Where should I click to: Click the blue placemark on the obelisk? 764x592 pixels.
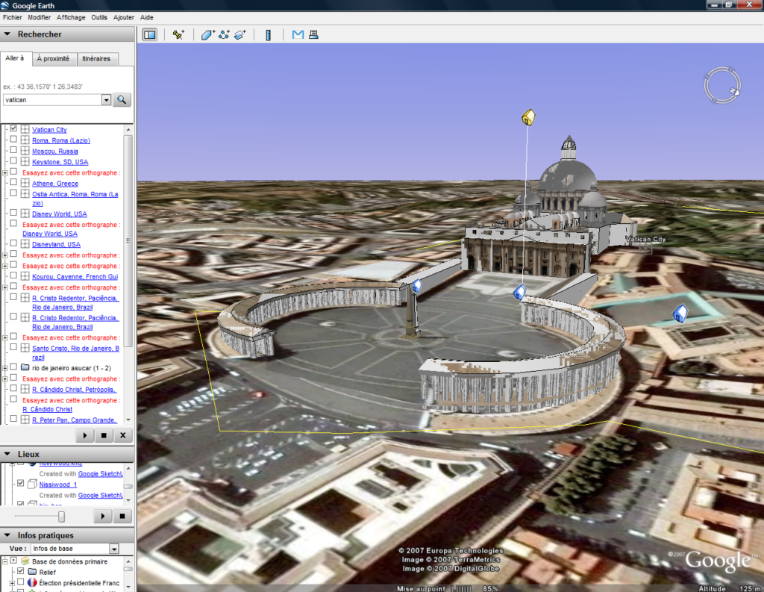[416, 285]
